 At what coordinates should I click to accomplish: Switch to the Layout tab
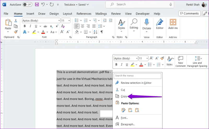(67, 14)
